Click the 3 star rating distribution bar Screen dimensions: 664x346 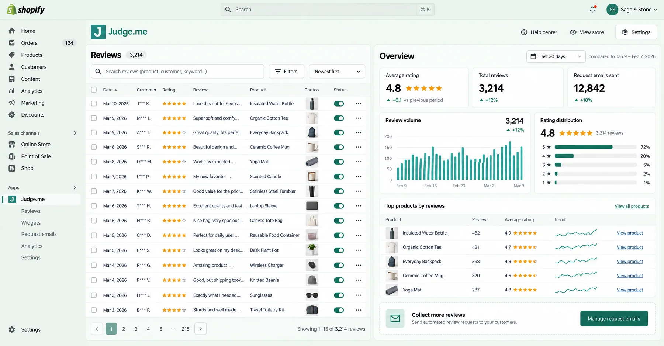tap(596, 165)
